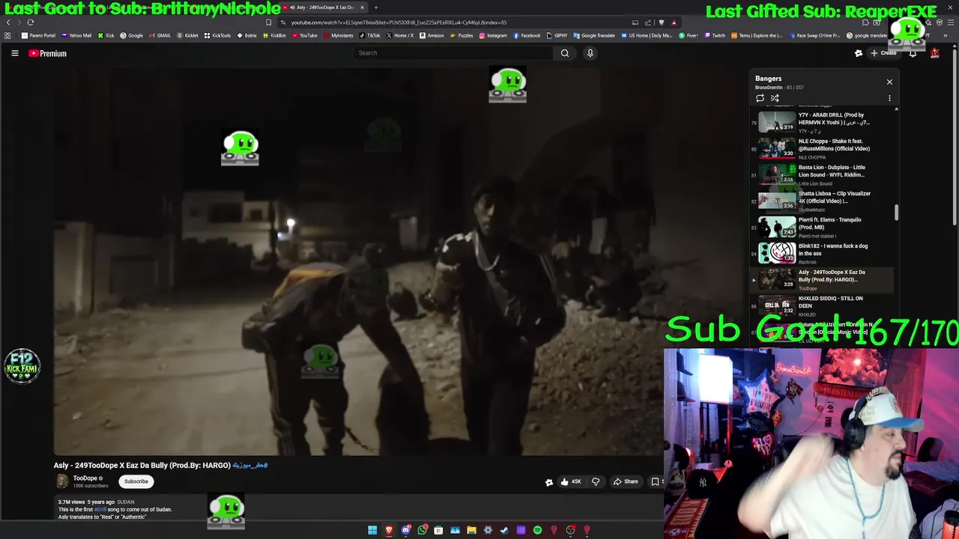Screen dimensions: 959x539
Task: Play Basta Lion - Dubplate playlist item
Action: (822, 174)
